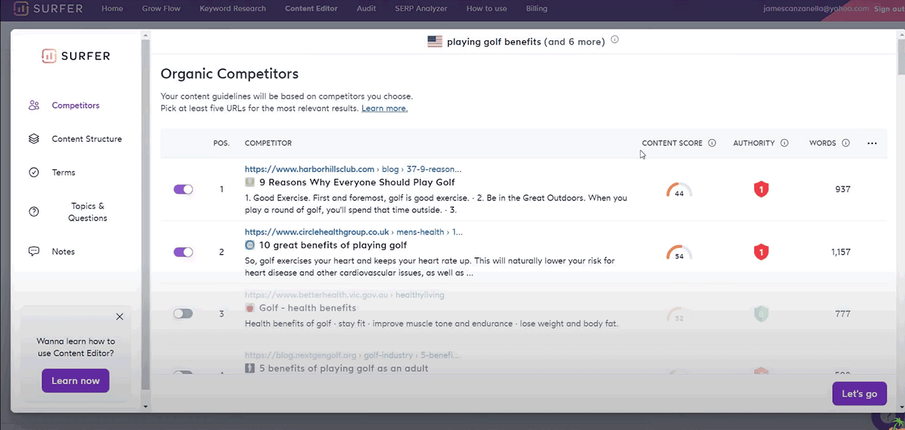Disable the harborhillsclub.com competitor toggle

click(183, 190)
